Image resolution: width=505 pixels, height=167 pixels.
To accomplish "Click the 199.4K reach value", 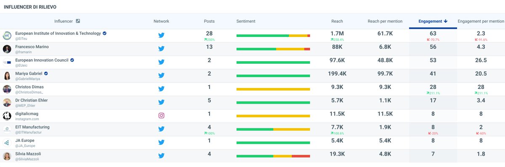I will pyautogui.click(x=337, y=73).
